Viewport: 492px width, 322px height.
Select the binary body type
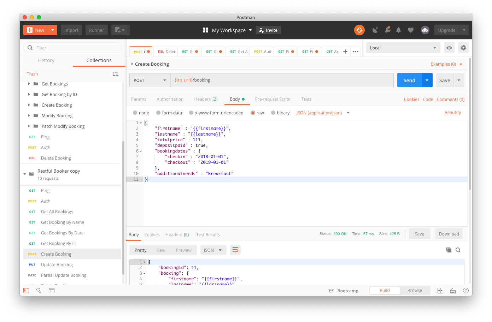273,113
